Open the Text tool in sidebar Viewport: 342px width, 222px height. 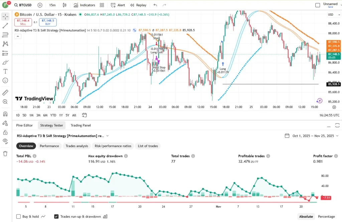coord(5,71)
